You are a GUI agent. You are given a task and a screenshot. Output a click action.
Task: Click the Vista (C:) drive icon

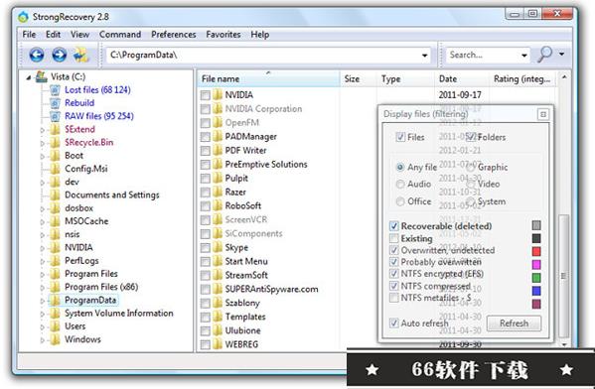(41, 77)
